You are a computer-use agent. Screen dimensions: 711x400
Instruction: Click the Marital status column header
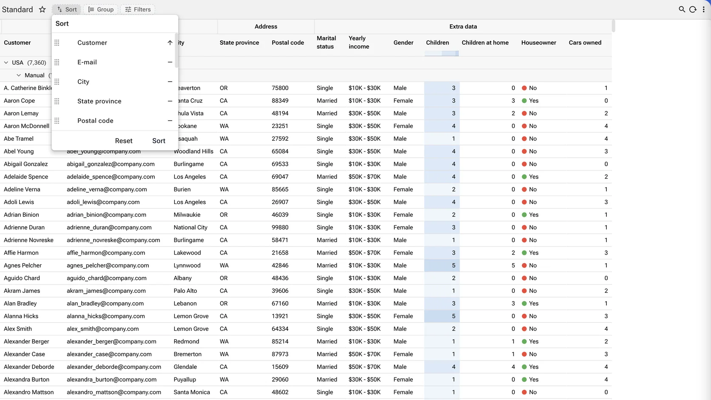[x=326, y=43]
